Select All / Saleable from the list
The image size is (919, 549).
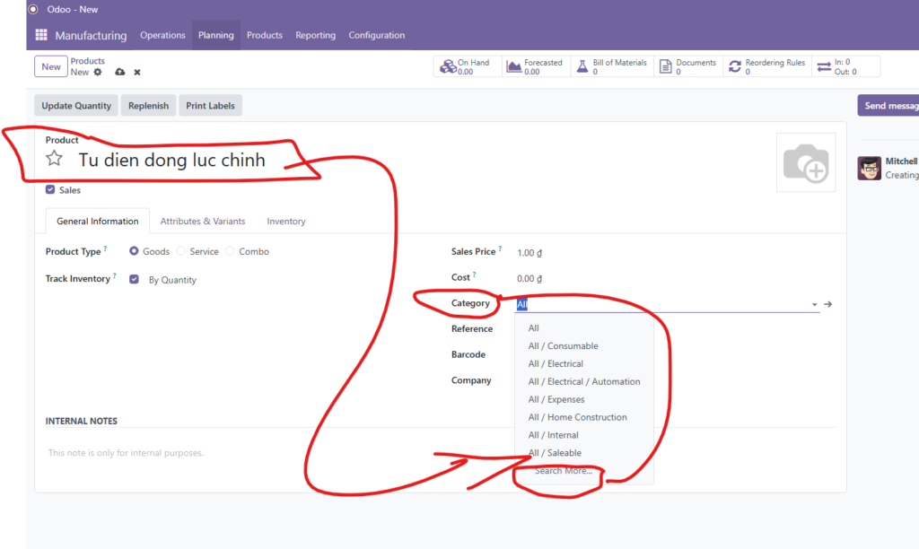coord(555,453)
